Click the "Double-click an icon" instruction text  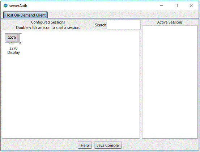coord(48,28)
